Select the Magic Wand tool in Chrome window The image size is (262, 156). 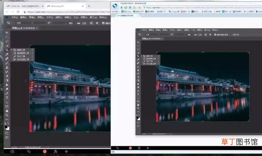(x=7, y=46)
